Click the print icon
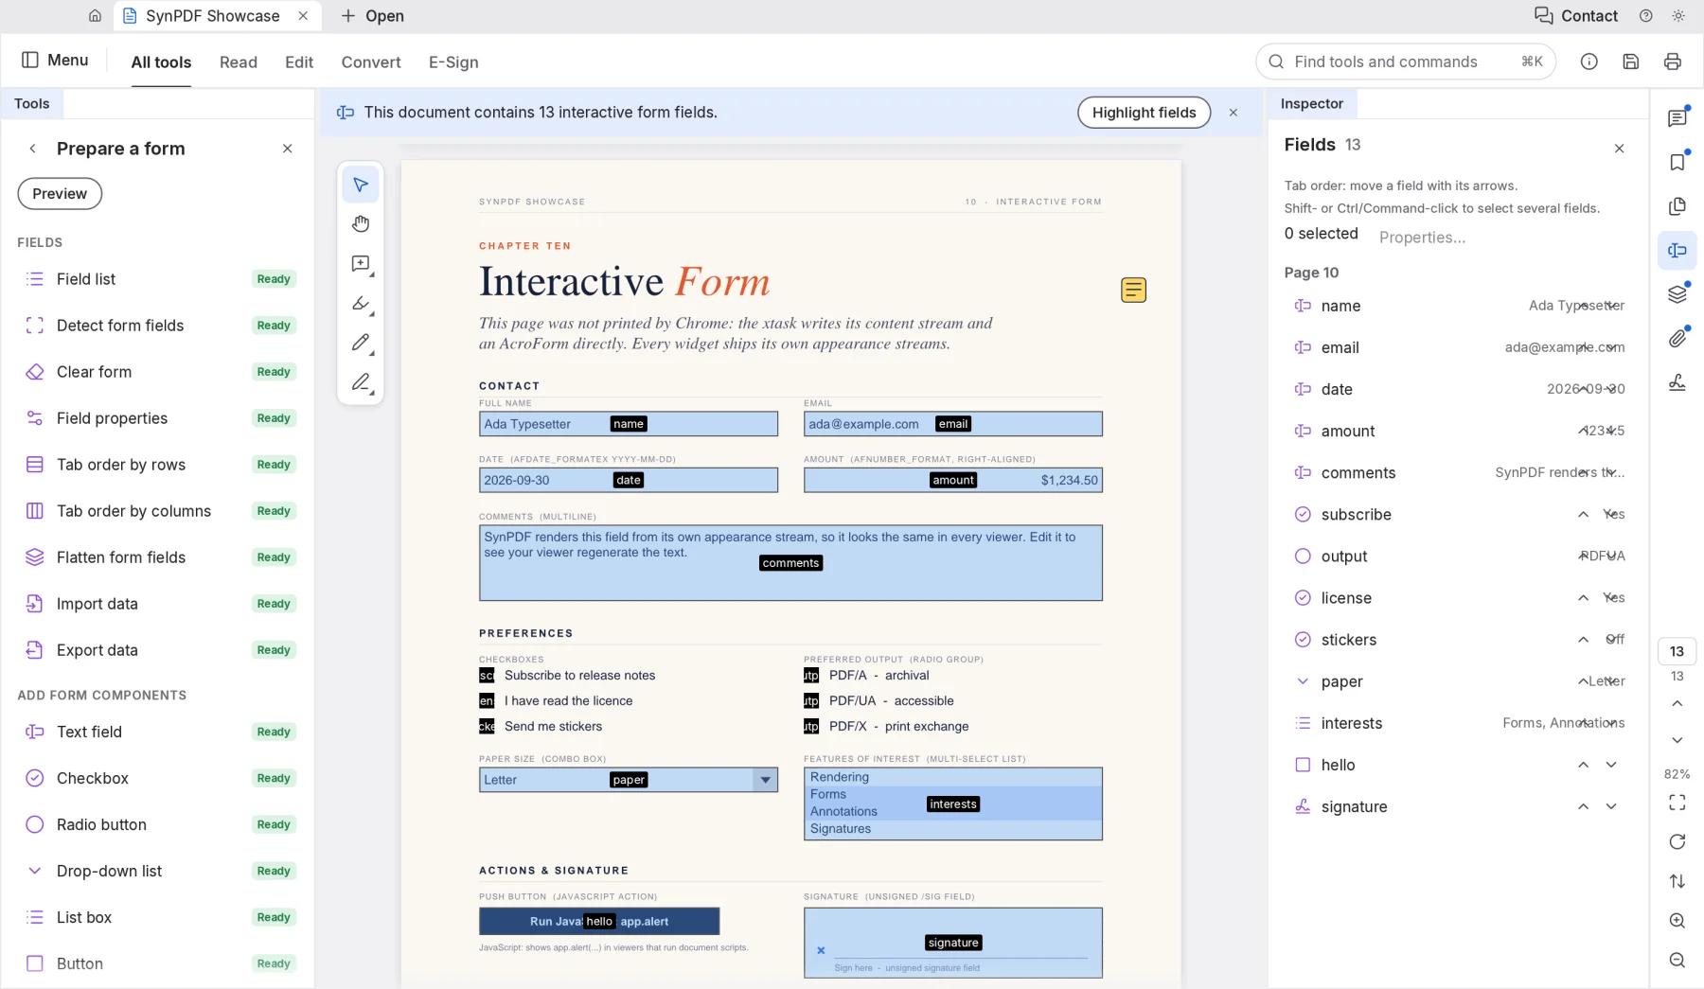 click(1673, 62)
